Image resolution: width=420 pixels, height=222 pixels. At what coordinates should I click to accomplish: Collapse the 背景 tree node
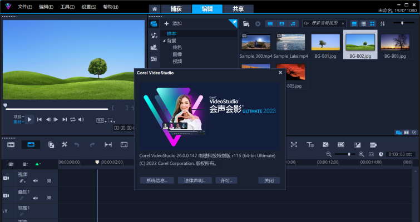pos(164,41)
